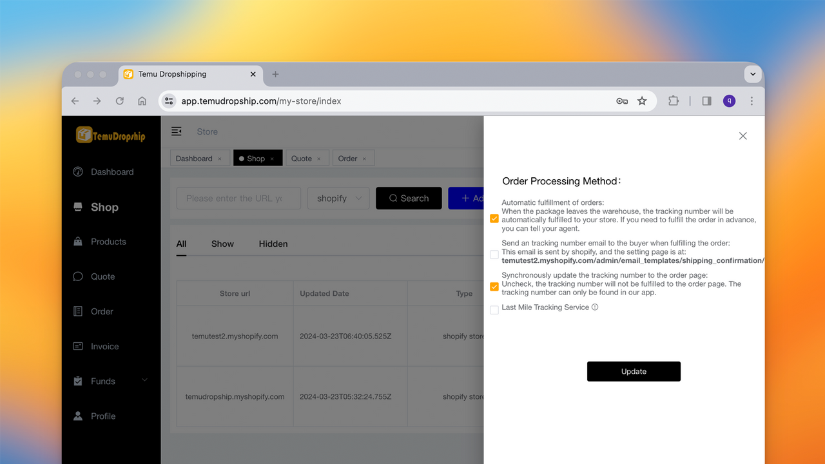Close the Order tag with its x

click(x=364, y=159)
